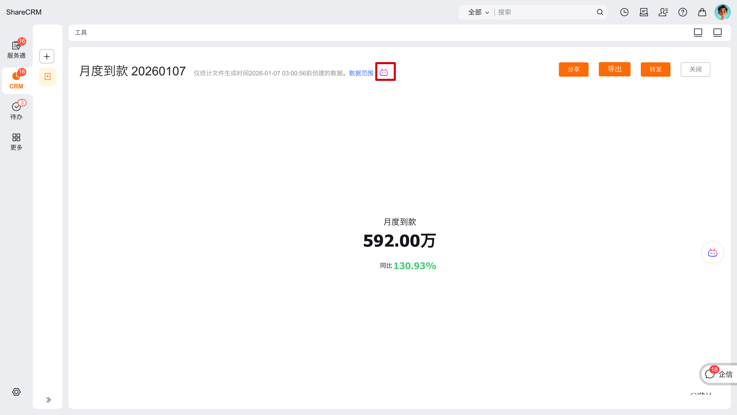Click the search magnifier icon

click(600, 12)
